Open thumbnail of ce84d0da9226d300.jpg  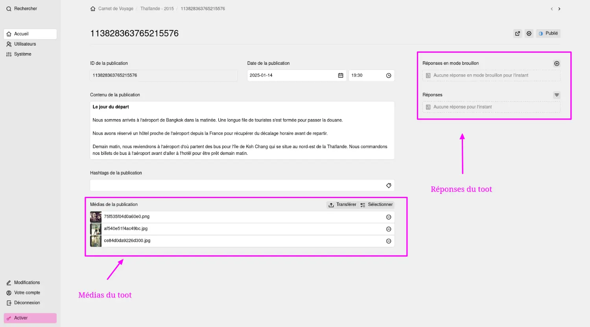point(96,241)
